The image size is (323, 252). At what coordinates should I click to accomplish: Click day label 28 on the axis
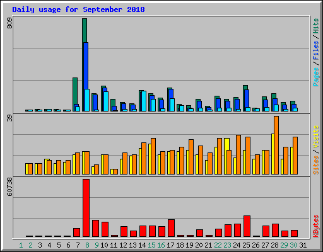tap(274, 245)
